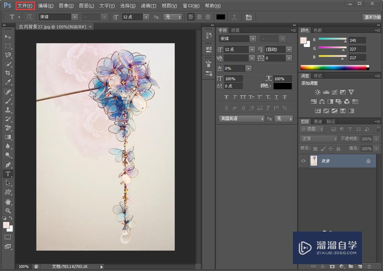Enable underline style in Character panel
The height and width of the screenshot is (271, 383).
tap(277, 97)
